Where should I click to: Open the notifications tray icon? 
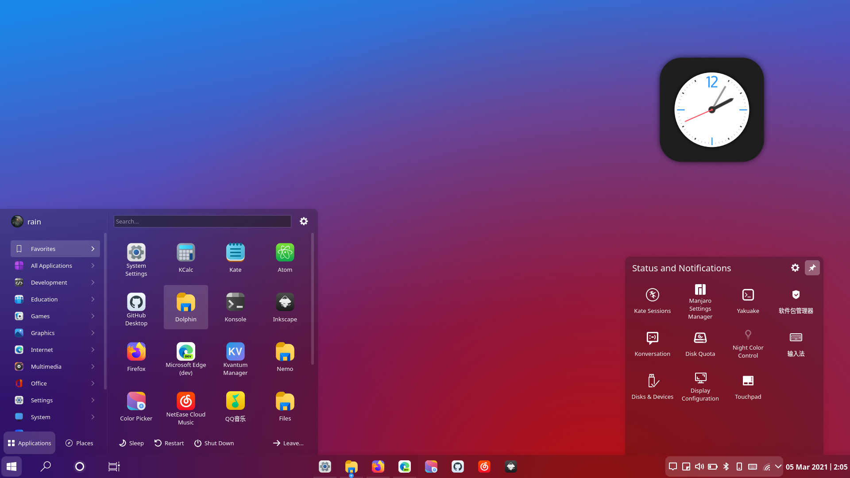(x=673, y=466)
